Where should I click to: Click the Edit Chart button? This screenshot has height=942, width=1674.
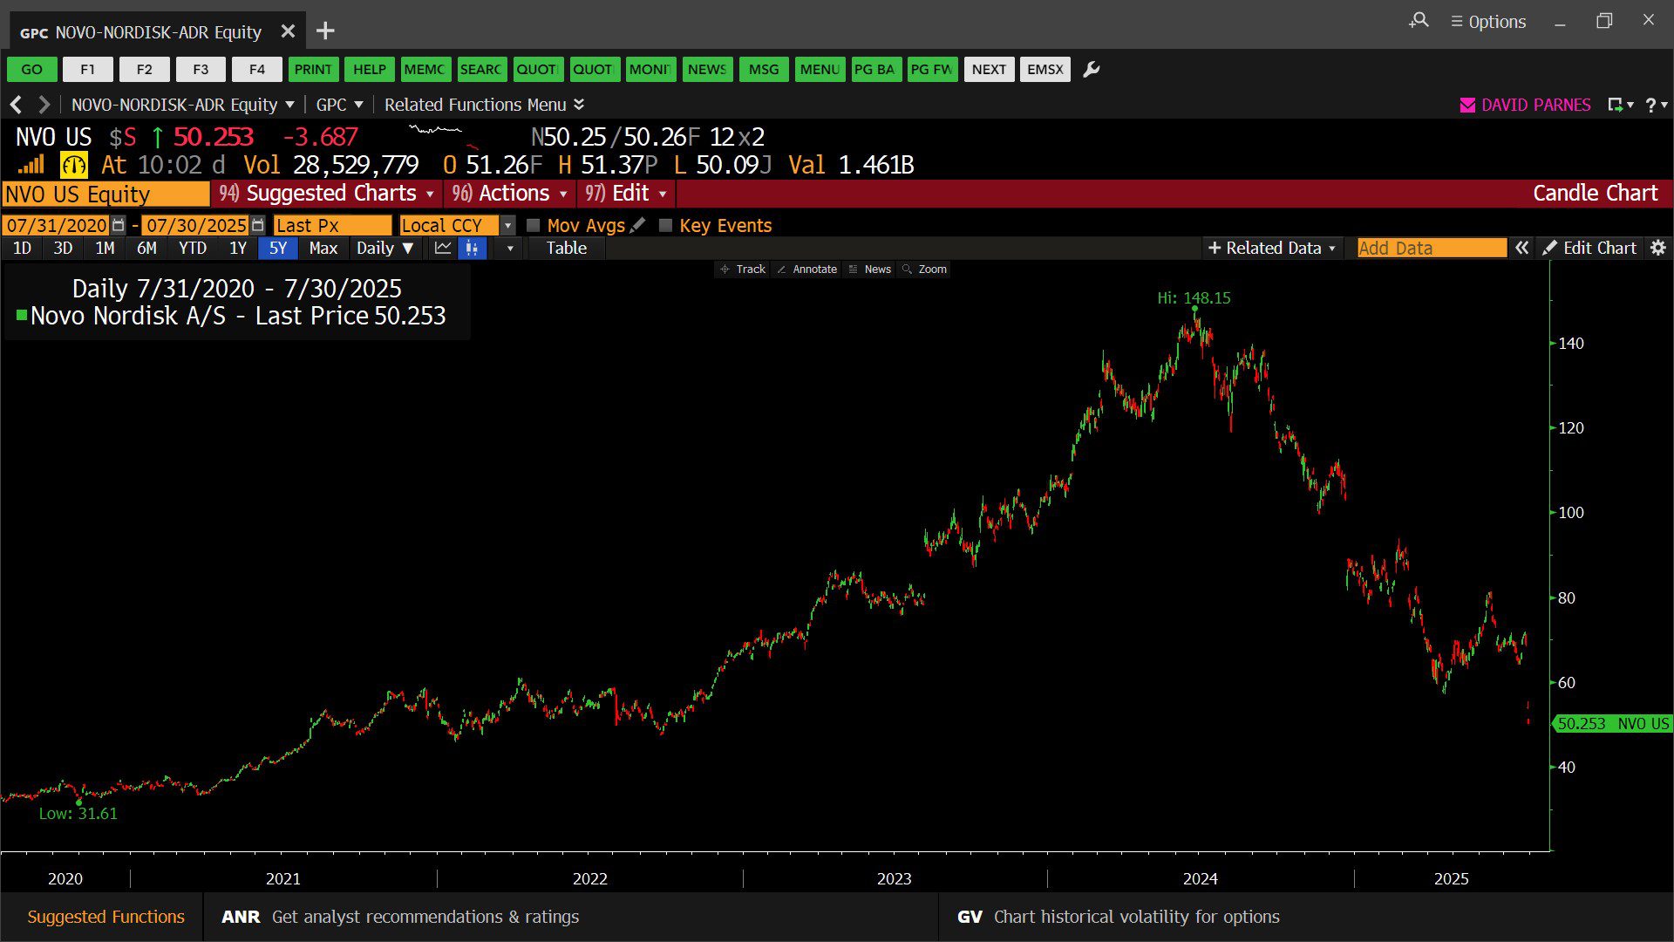click(x=1589, y=249)
